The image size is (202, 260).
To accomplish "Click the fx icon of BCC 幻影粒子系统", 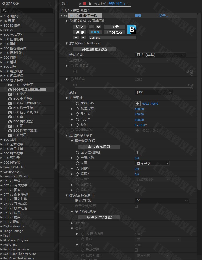I will [x=65, y=16].
